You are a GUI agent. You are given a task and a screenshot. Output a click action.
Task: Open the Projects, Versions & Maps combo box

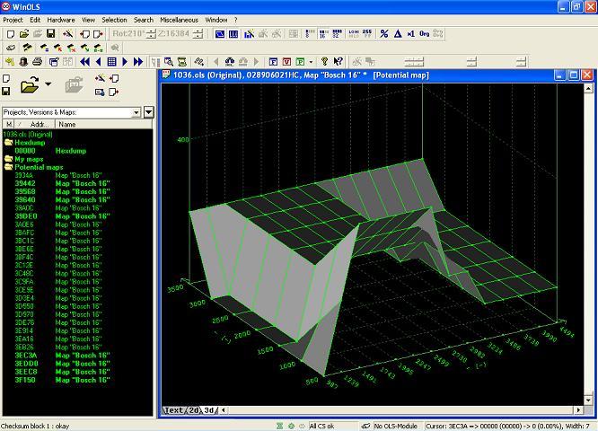(72, 112)
